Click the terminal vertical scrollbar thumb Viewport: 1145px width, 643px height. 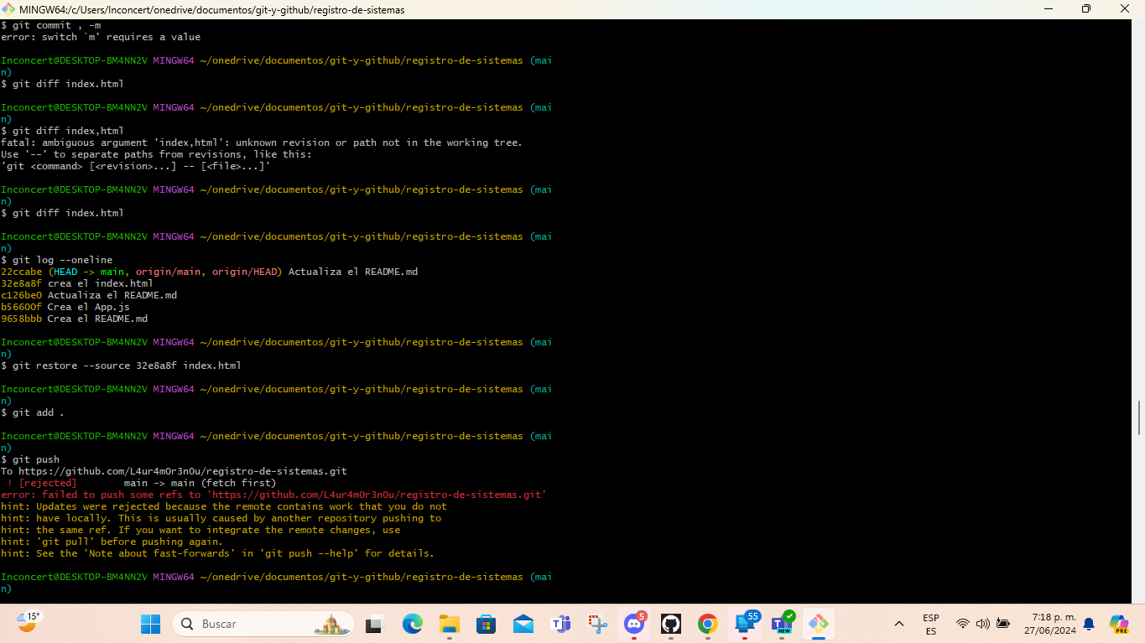[x=1138, y=417]
